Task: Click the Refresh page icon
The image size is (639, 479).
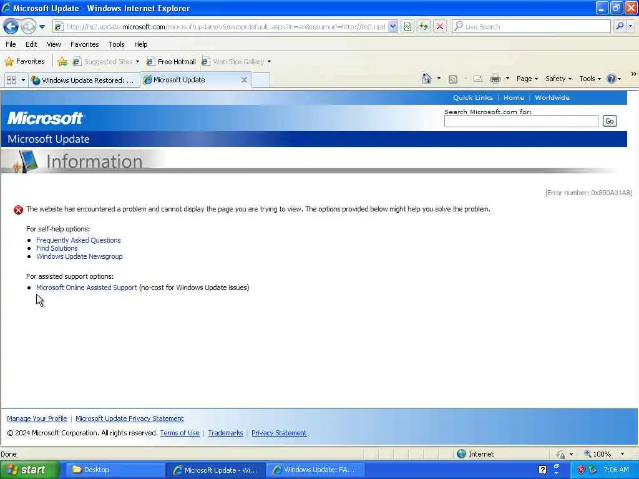Action: (x=424, y=27)
